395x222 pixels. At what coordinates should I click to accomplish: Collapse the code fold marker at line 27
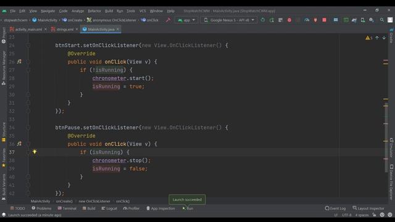point(28,70)
